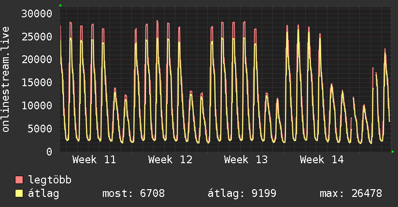Select the legtöbb legend label
Viewport: 398px width, 207px height.
tap(50, 180)
